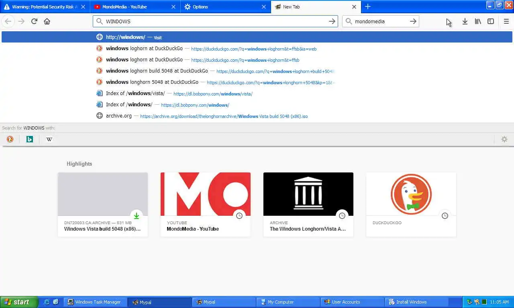
Task: Toggle the Sidebars toolbar icon
Action: 491,21
